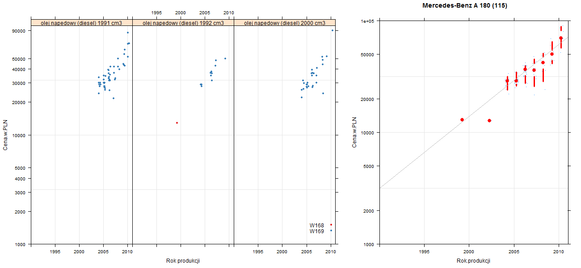
Task: Click the red W168 legend marker
Action: click(331, 225)
